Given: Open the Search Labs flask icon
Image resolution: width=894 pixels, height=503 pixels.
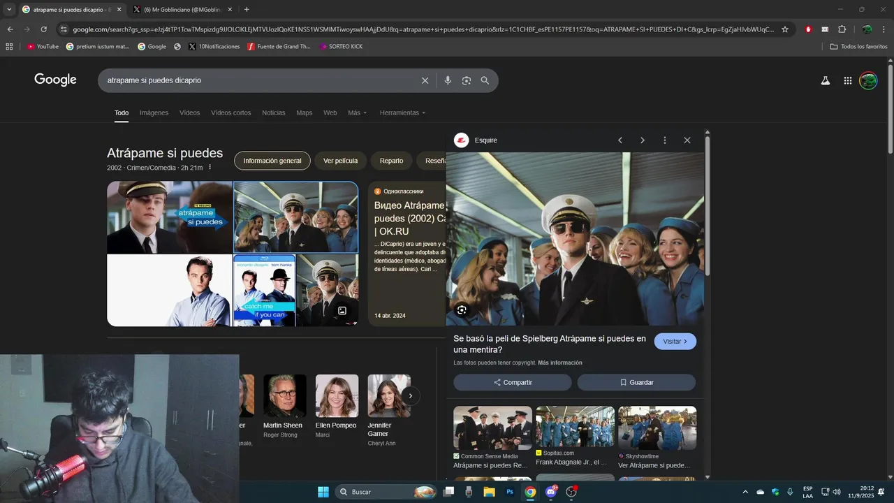Looking at the screenshot, I should click(x=825, y=80).
